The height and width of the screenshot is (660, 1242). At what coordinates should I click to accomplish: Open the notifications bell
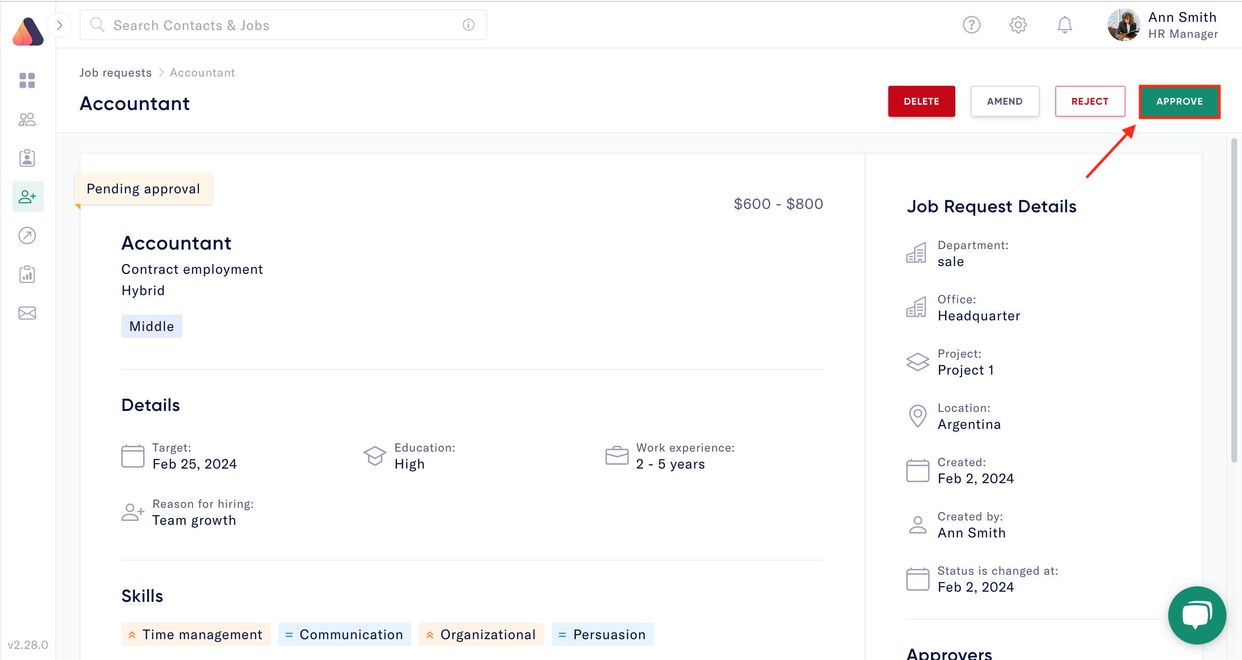pos(1064,25)
